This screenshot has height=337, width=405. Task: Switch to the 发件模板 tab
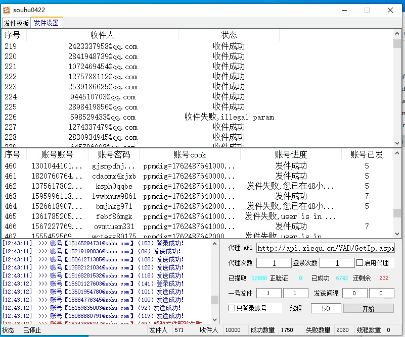click(x=16, y=23)
